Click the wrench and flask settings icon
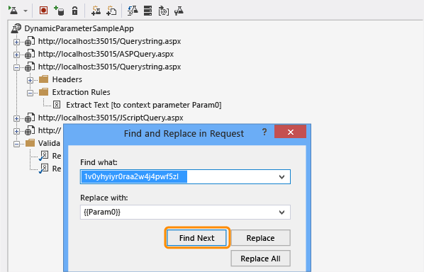Image resolution: width=424 pixels, height=272 pixels. pos(179,11)
